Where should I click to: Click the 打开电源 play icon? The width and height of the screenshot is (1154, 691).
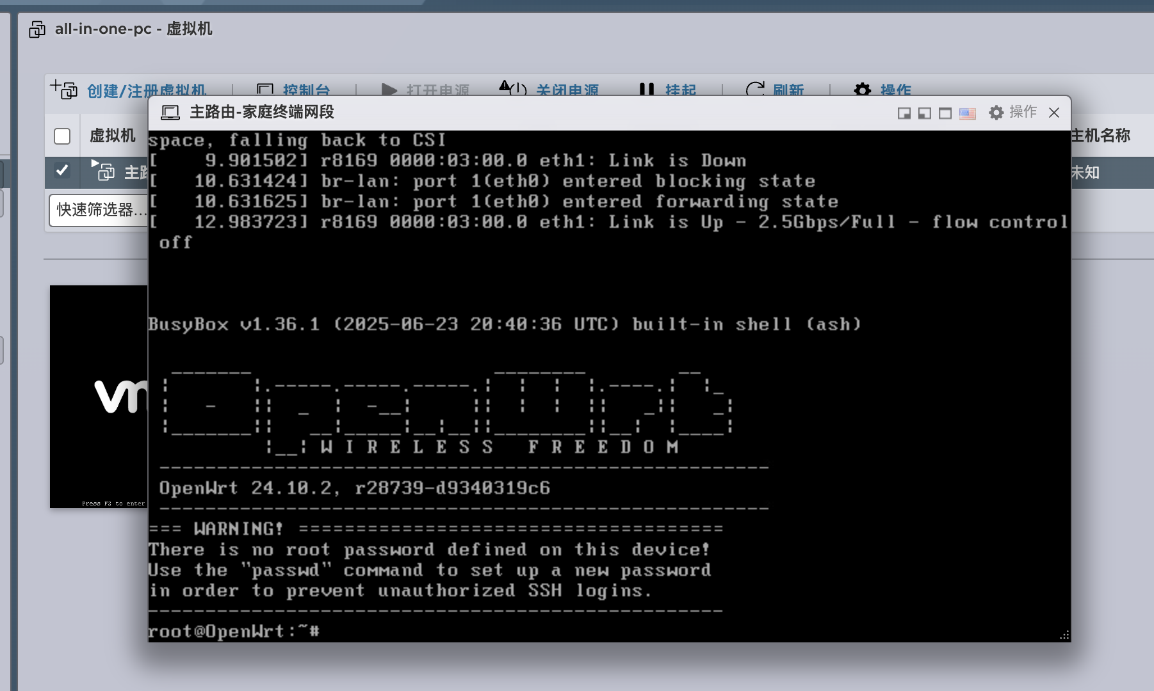click(389, 90)
